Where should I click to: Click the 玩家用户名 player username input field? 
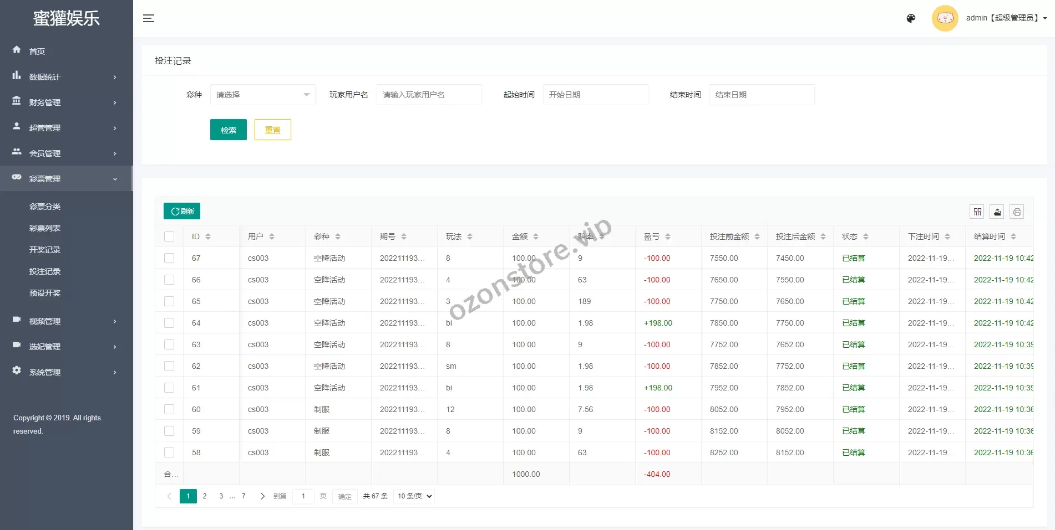(x=429, y=95)
